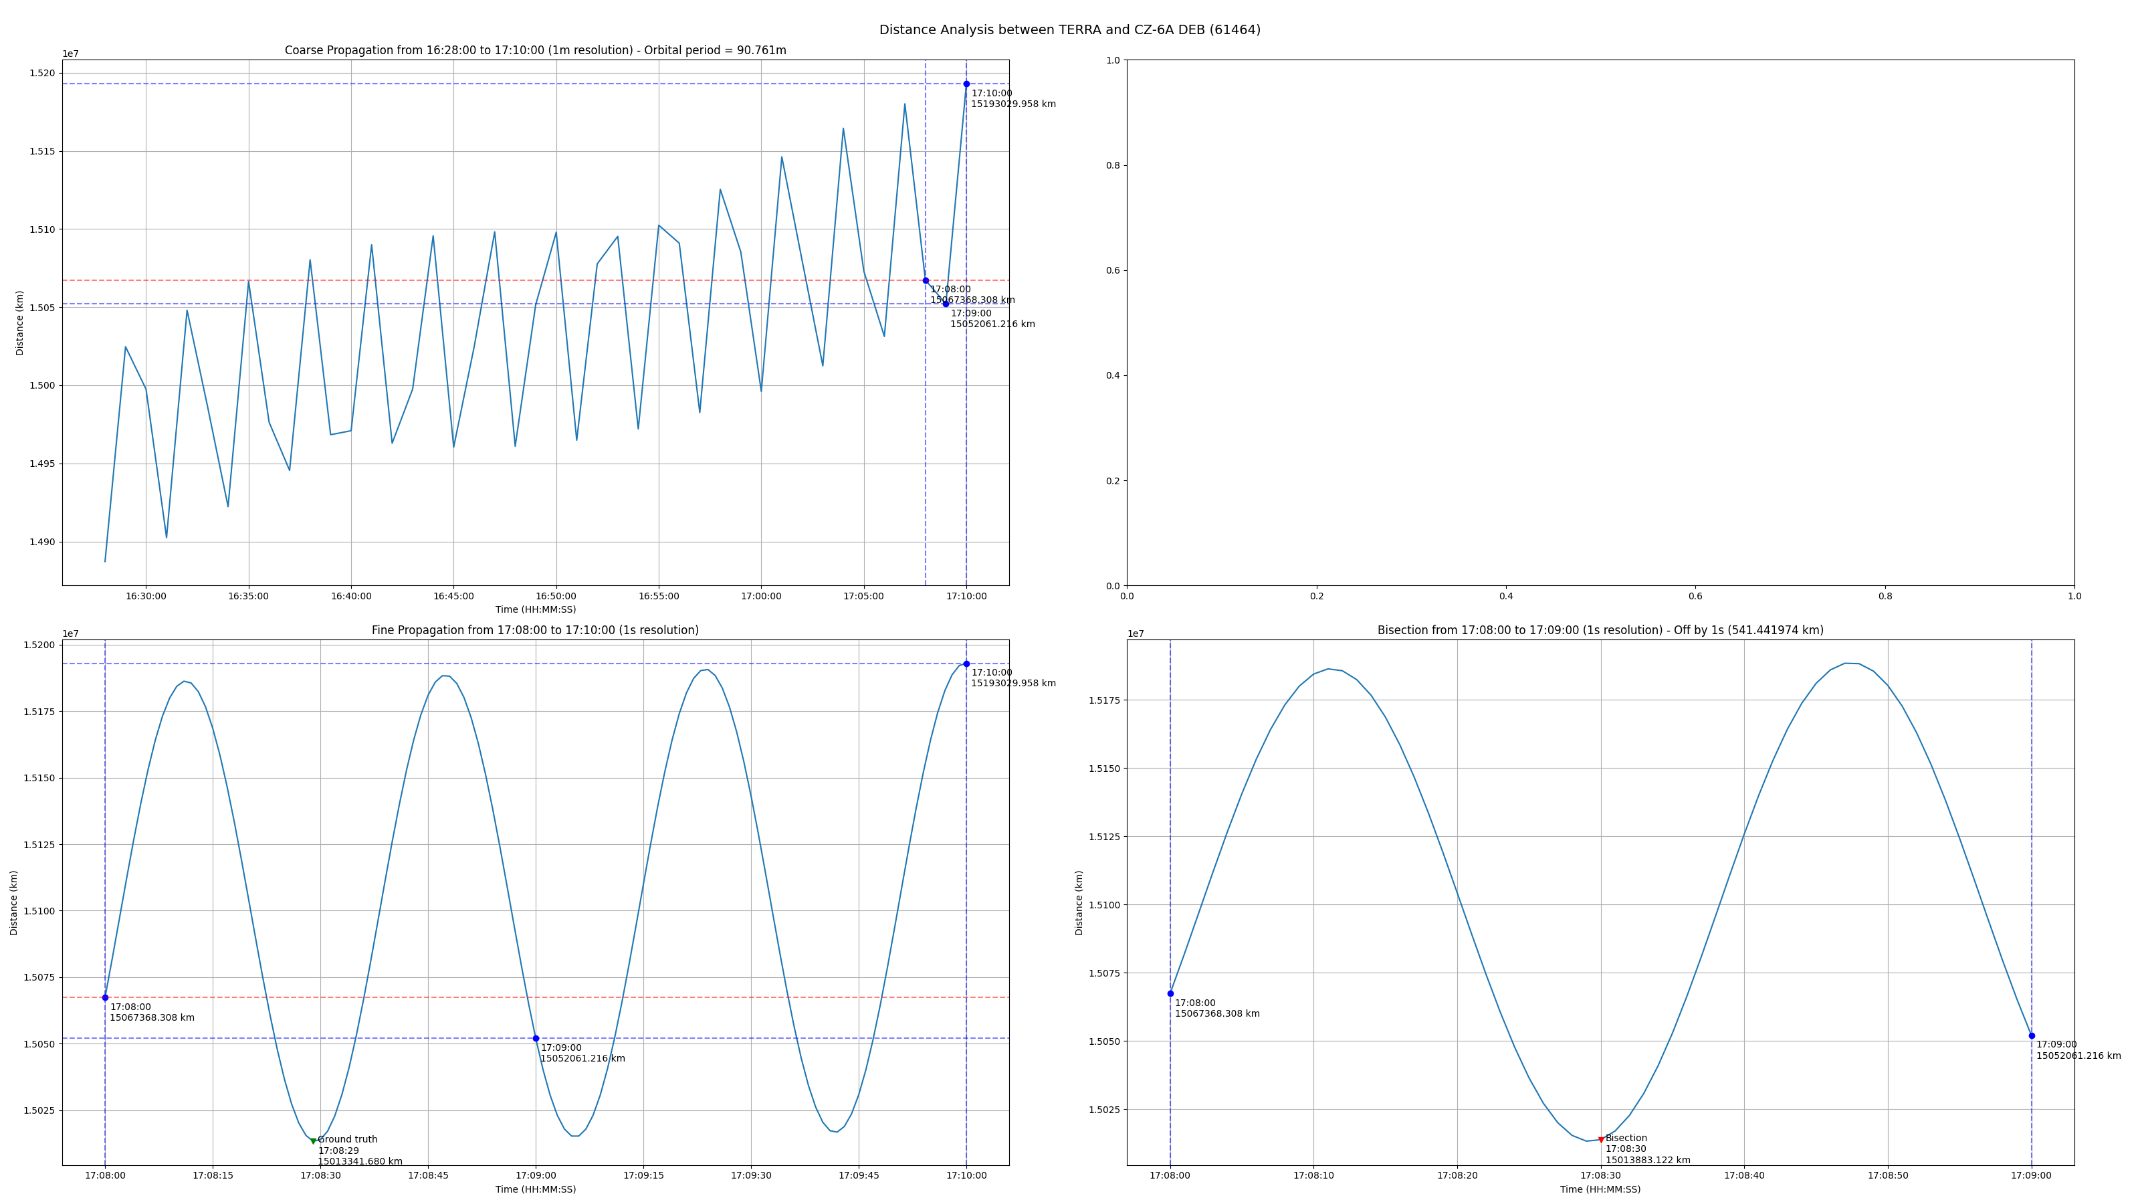Click the Bisection plot title showing Off by 1s

[x=1600, y=631]
